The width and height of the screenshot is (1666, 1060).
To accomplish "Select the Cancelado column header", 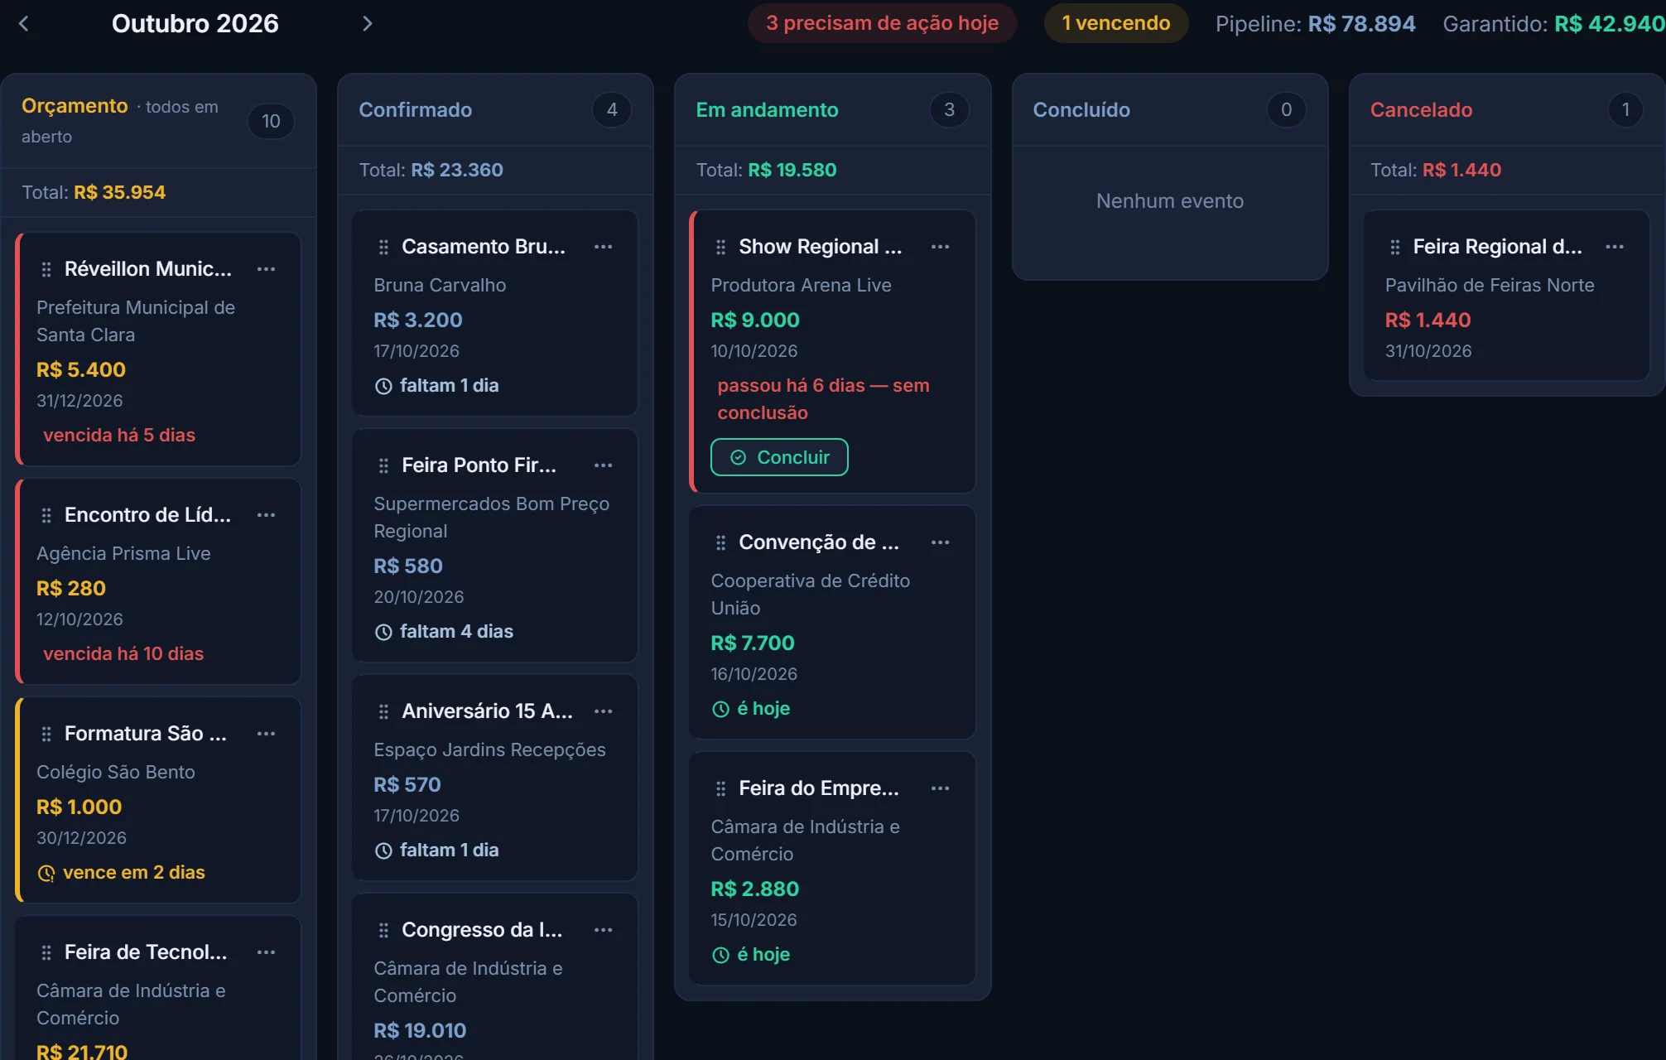I will click(x=1506, y=109).
